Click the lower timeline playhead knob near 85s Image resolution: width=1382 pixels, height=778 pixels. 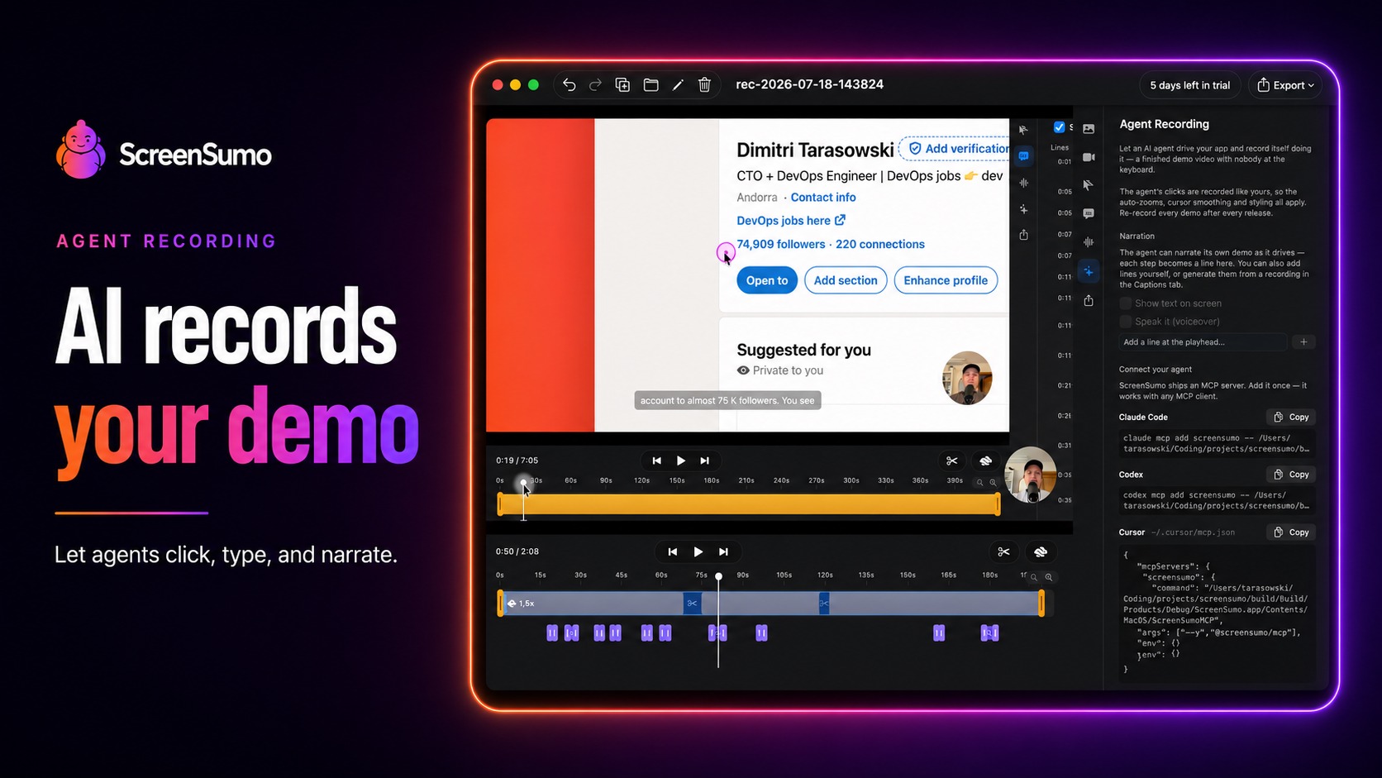click(x=718, y=576)
